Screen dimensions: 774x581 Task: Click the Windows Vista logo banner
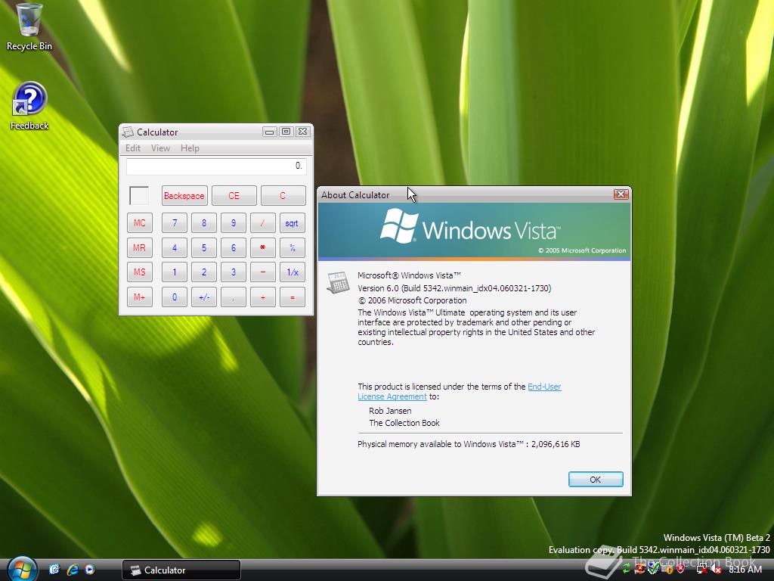[474, 231]
